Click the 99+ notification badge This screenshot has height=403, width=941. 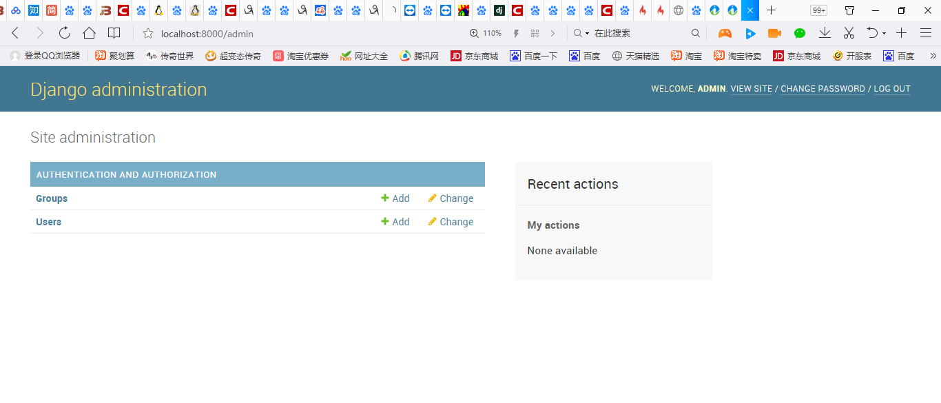coord(819,10)
